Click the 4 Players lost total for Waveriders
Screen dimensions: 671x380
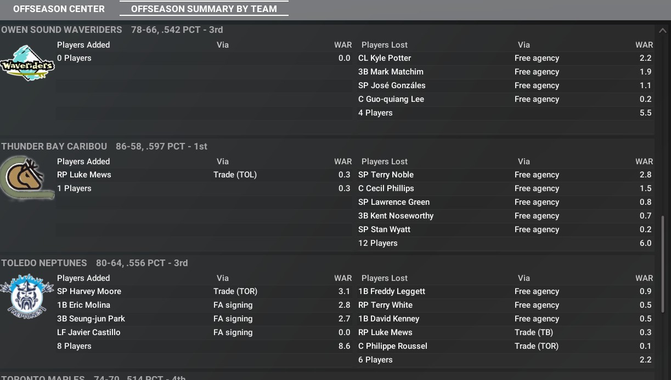375,113
